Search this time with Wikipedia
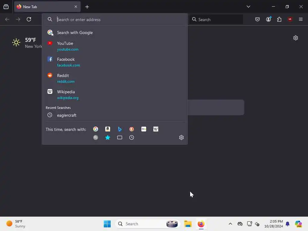 (156, 129)
